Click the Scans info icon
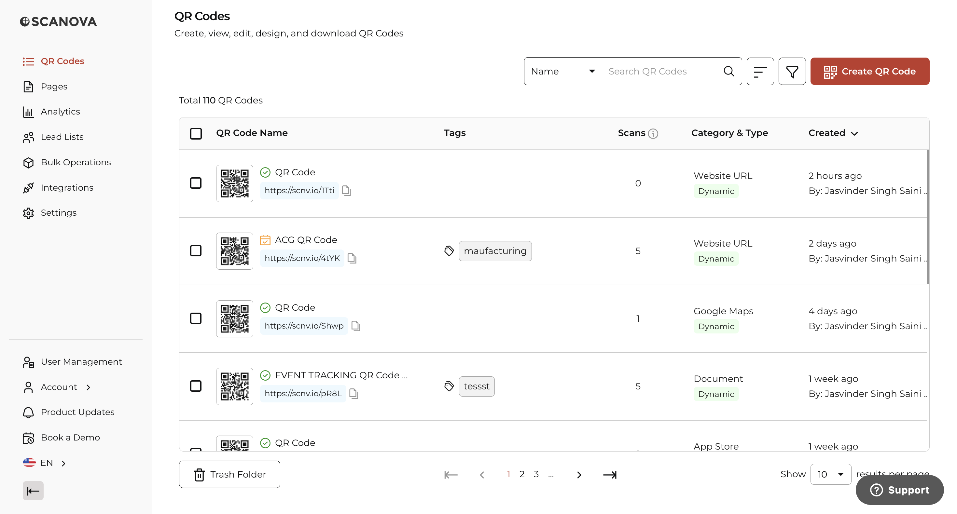This screenshot has height=514, width=957. click(x=653, y=133)
